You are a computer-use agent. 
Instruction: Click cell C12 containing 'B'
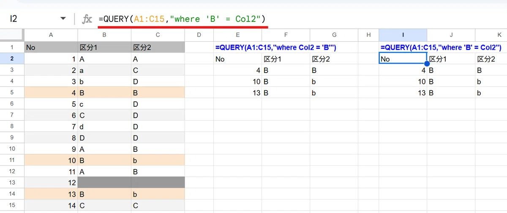click(158, 172)
